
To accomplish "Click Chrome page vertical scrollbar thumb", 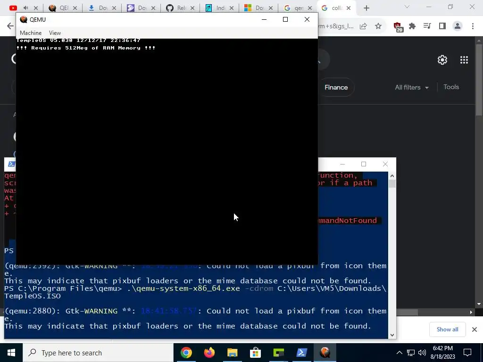I will (479, 80).
